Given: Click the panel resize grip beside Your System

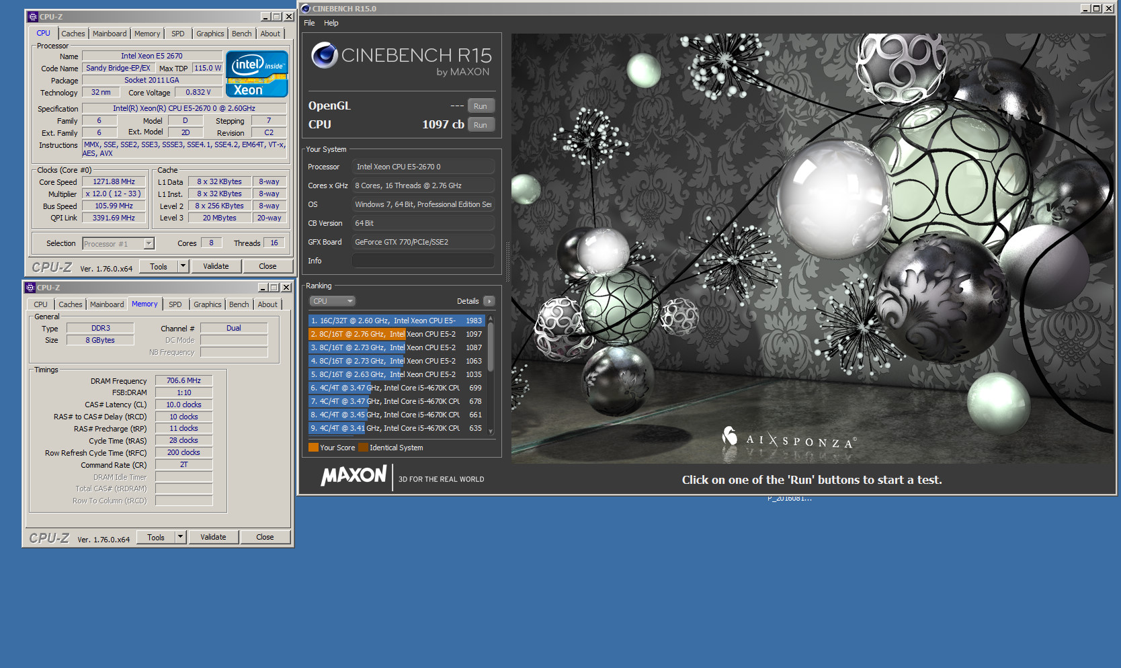Looking at the screenshot, I should pos(507,261).
